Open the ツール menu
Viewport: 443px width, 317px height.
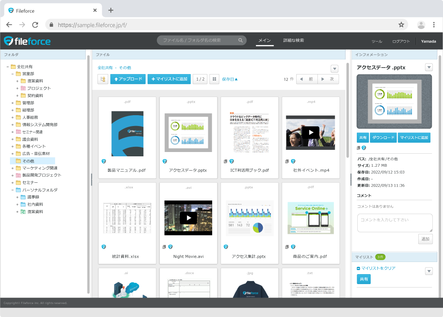pyautogui.click(x=377, y=42)
